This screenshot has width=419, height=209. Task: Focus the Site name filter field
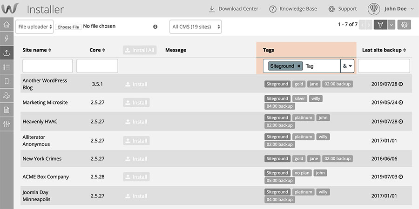(47, 66)
